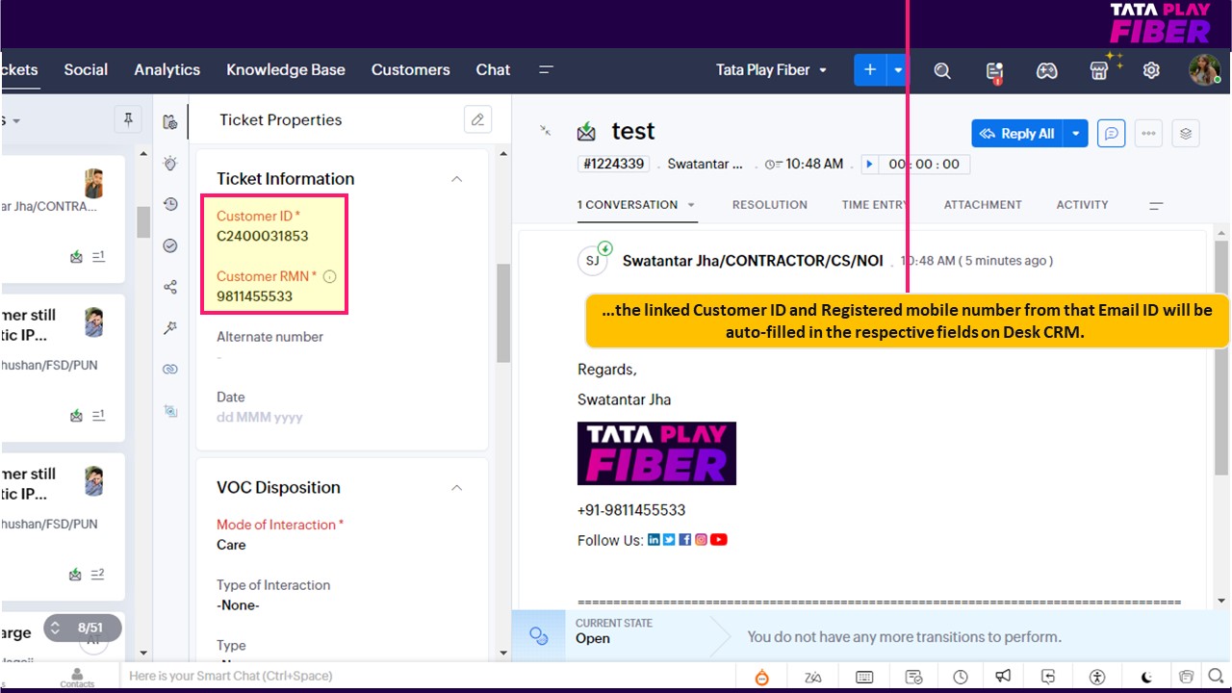
Task: Collapse the Ticket Information section
Action: click(x=457, y=179)
